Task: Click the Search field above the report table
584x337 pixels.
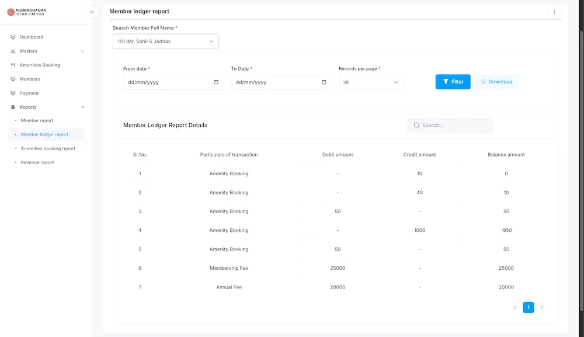Action: [x=450, y=125]
